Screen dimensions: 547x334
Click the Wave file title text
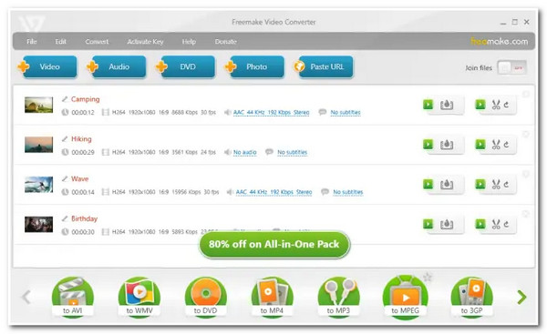79,178
